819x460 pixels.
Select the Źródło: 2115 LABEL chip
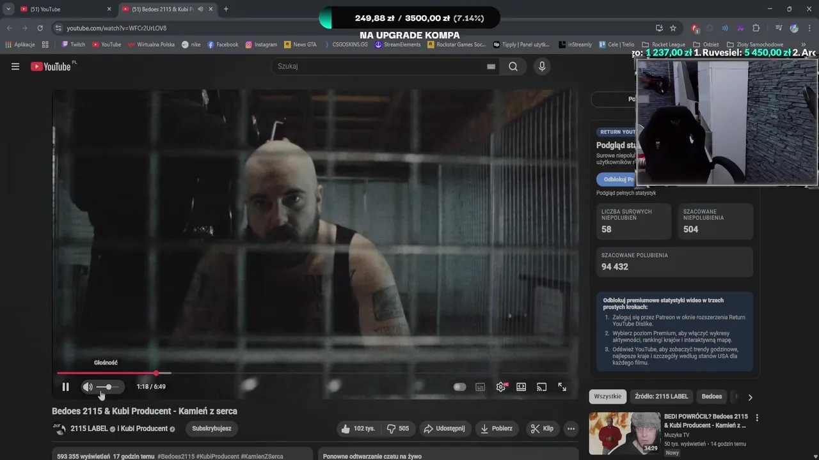coord(662,397)
